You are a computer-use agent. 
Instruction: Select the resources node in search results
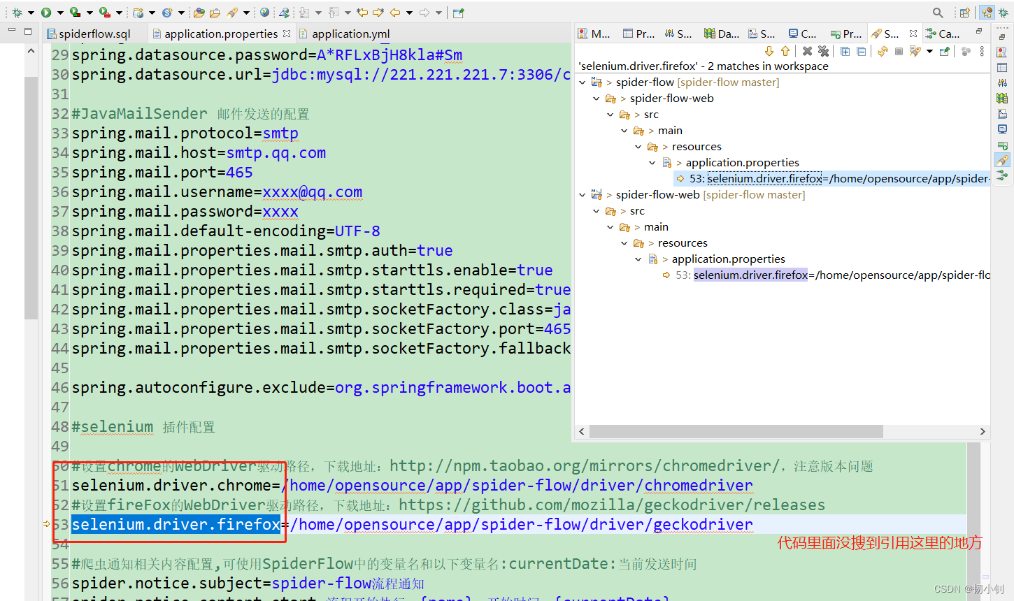pos(696,146)
